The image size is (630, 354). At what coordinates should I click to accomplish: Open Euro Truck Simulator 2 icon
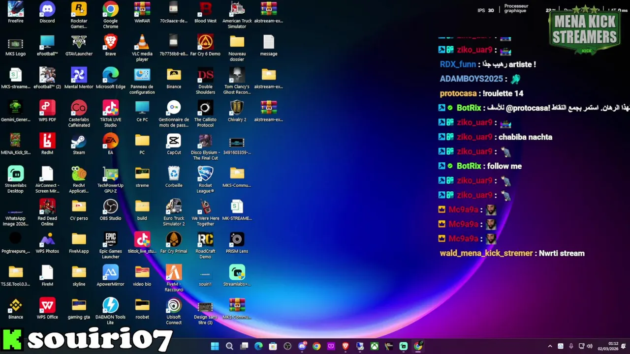[x=174, y=212]
